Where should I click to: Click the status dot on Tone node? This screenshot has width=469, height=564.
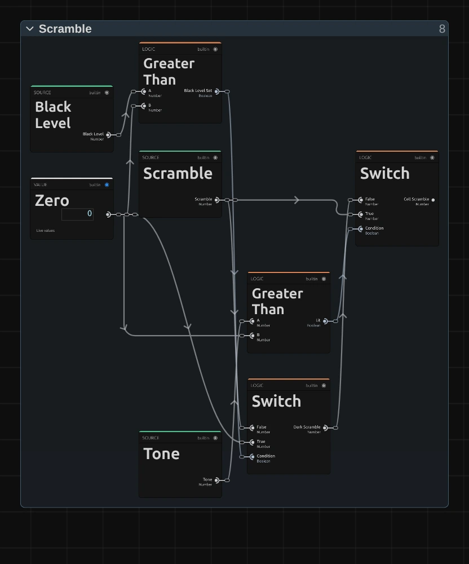click(x=215, y=438)
